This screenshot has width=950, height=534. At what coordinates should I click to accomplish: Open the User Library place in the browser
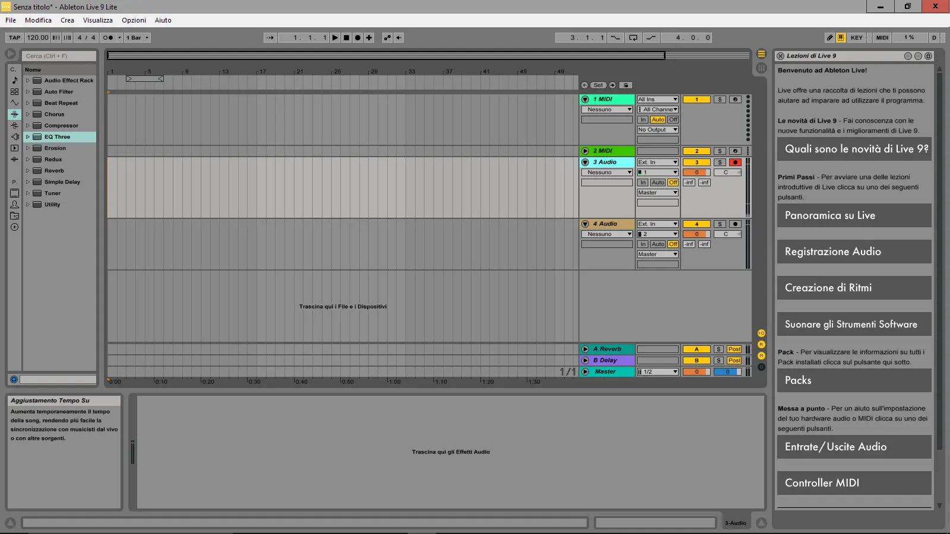pos(15,204)
